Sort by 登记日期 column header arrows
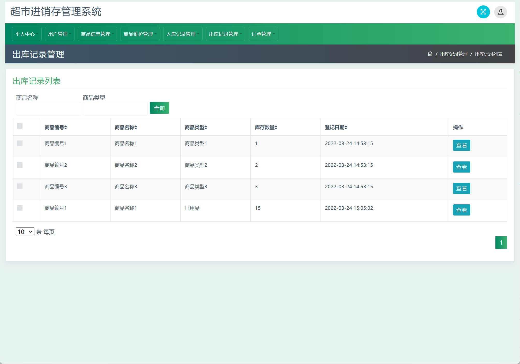 point(346,127)
